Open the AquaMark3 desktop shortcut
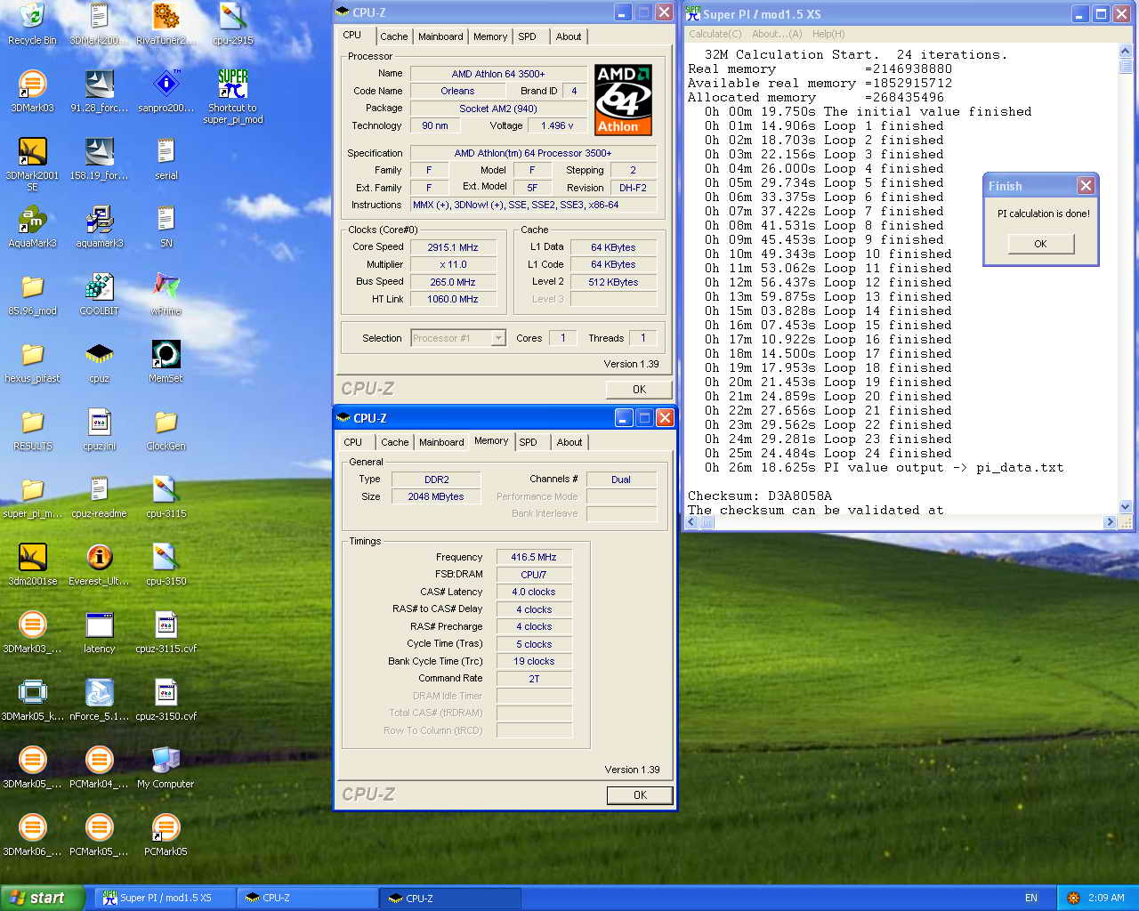This screenshot has width=1139, height=911. click(x=32, y=227)
